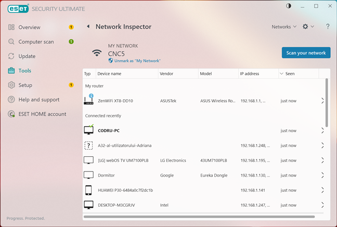Click the DESKTOP-M3CGRJV computer icon
337x227 pixels.
click(88, 205)
